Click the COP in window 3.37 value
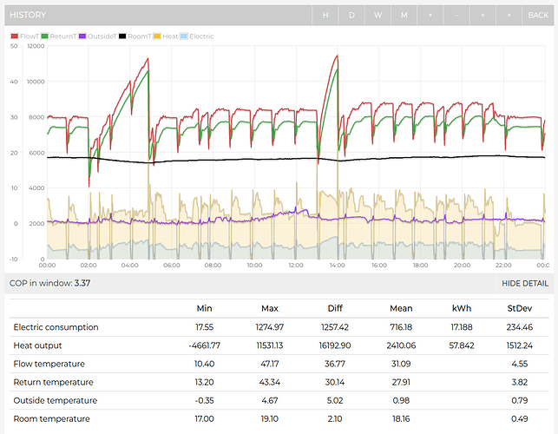 pos(82,283)
